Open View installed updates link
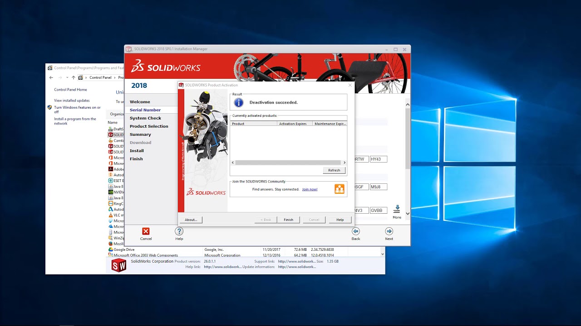581x326 pixels. (x=72, y=101)
